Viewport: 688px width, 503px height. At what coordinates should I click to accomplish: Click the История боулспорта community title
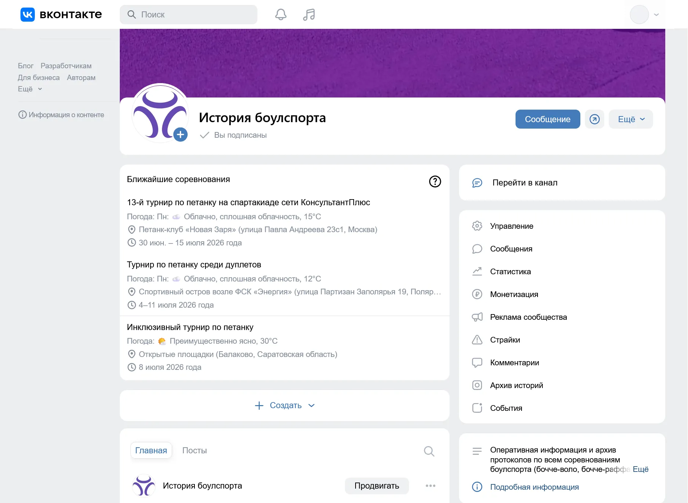(x=262, y=118)
